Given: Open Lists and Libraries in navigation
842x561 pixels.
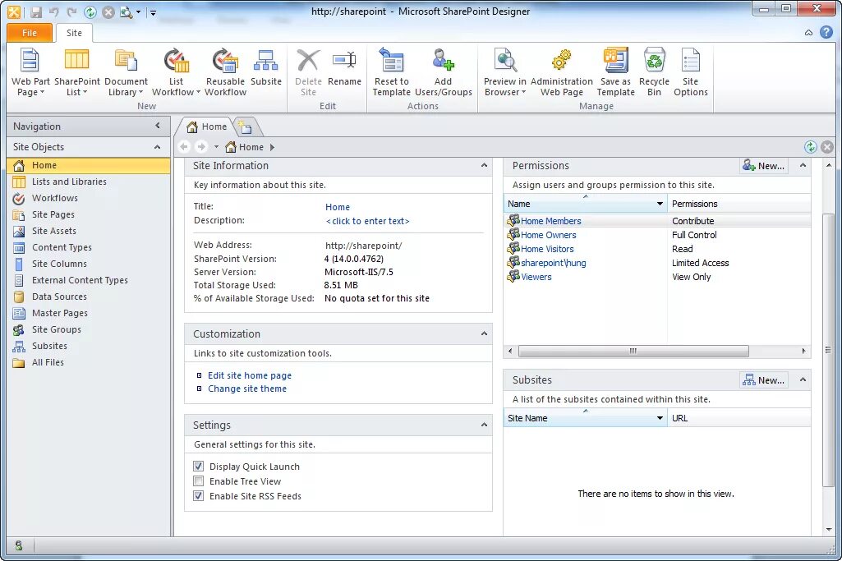Looking at the screenshot, I should pyautogui.click(x=89, y=182).
